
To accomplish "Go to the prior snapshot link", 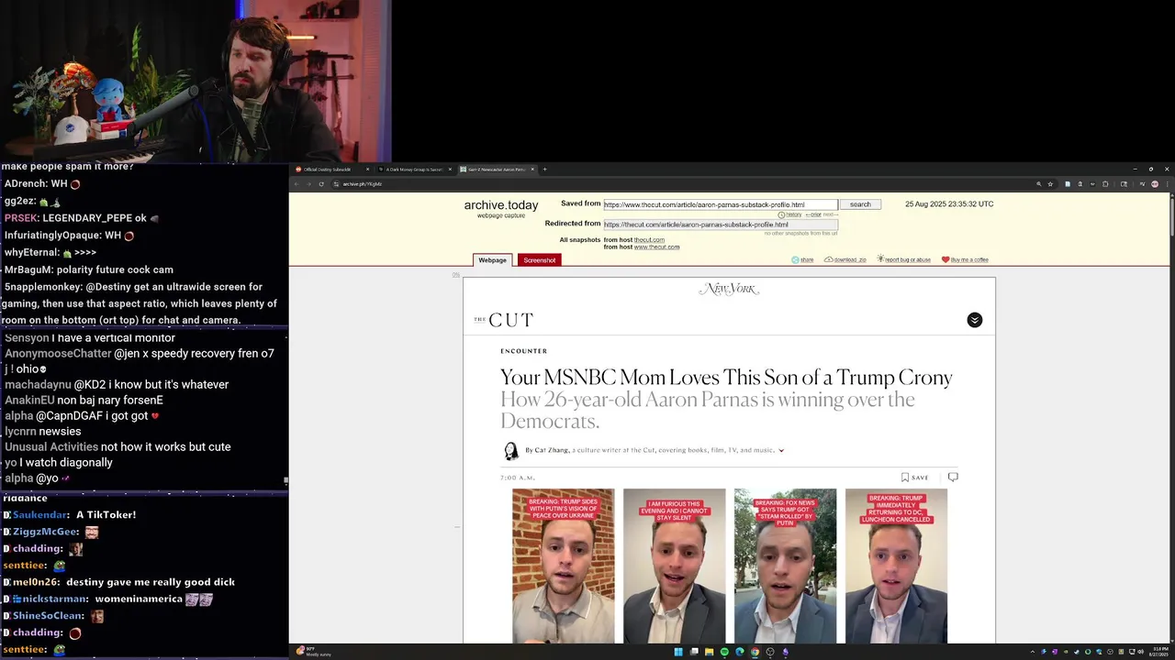I will tap(813, 214).
